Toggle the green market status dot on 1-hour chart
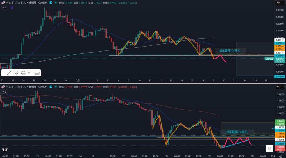 tap(56, 87)
